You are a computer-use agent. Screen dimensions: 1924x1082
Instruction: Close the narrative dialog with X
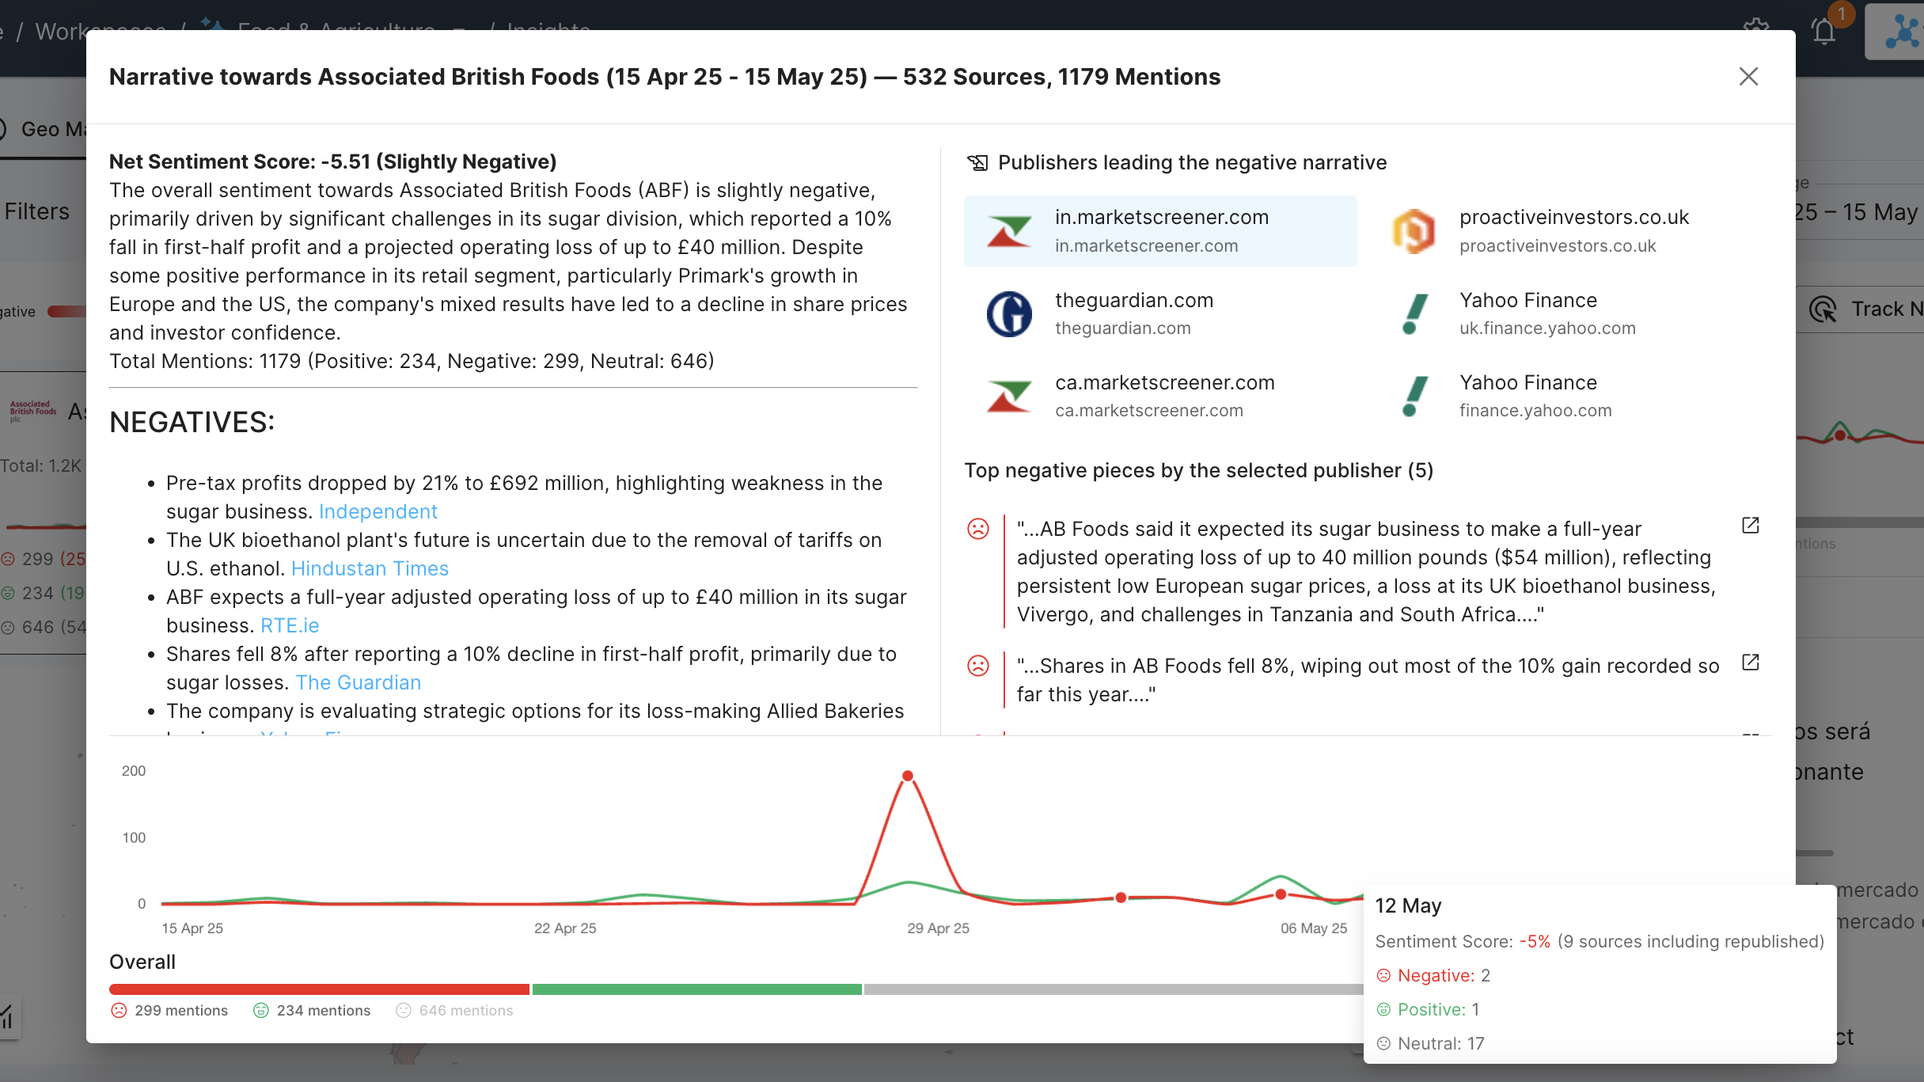pos(1748,77)
